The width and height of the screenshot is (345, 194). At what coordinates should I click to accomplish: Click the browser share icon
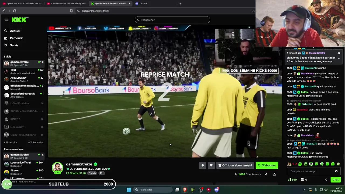coord(253,11)
